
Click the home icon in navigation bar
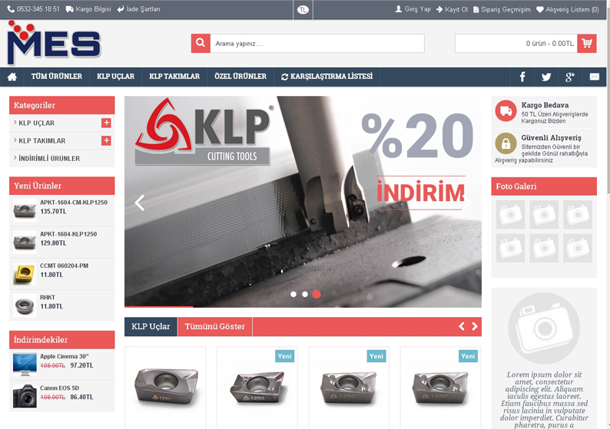(12, 77)
